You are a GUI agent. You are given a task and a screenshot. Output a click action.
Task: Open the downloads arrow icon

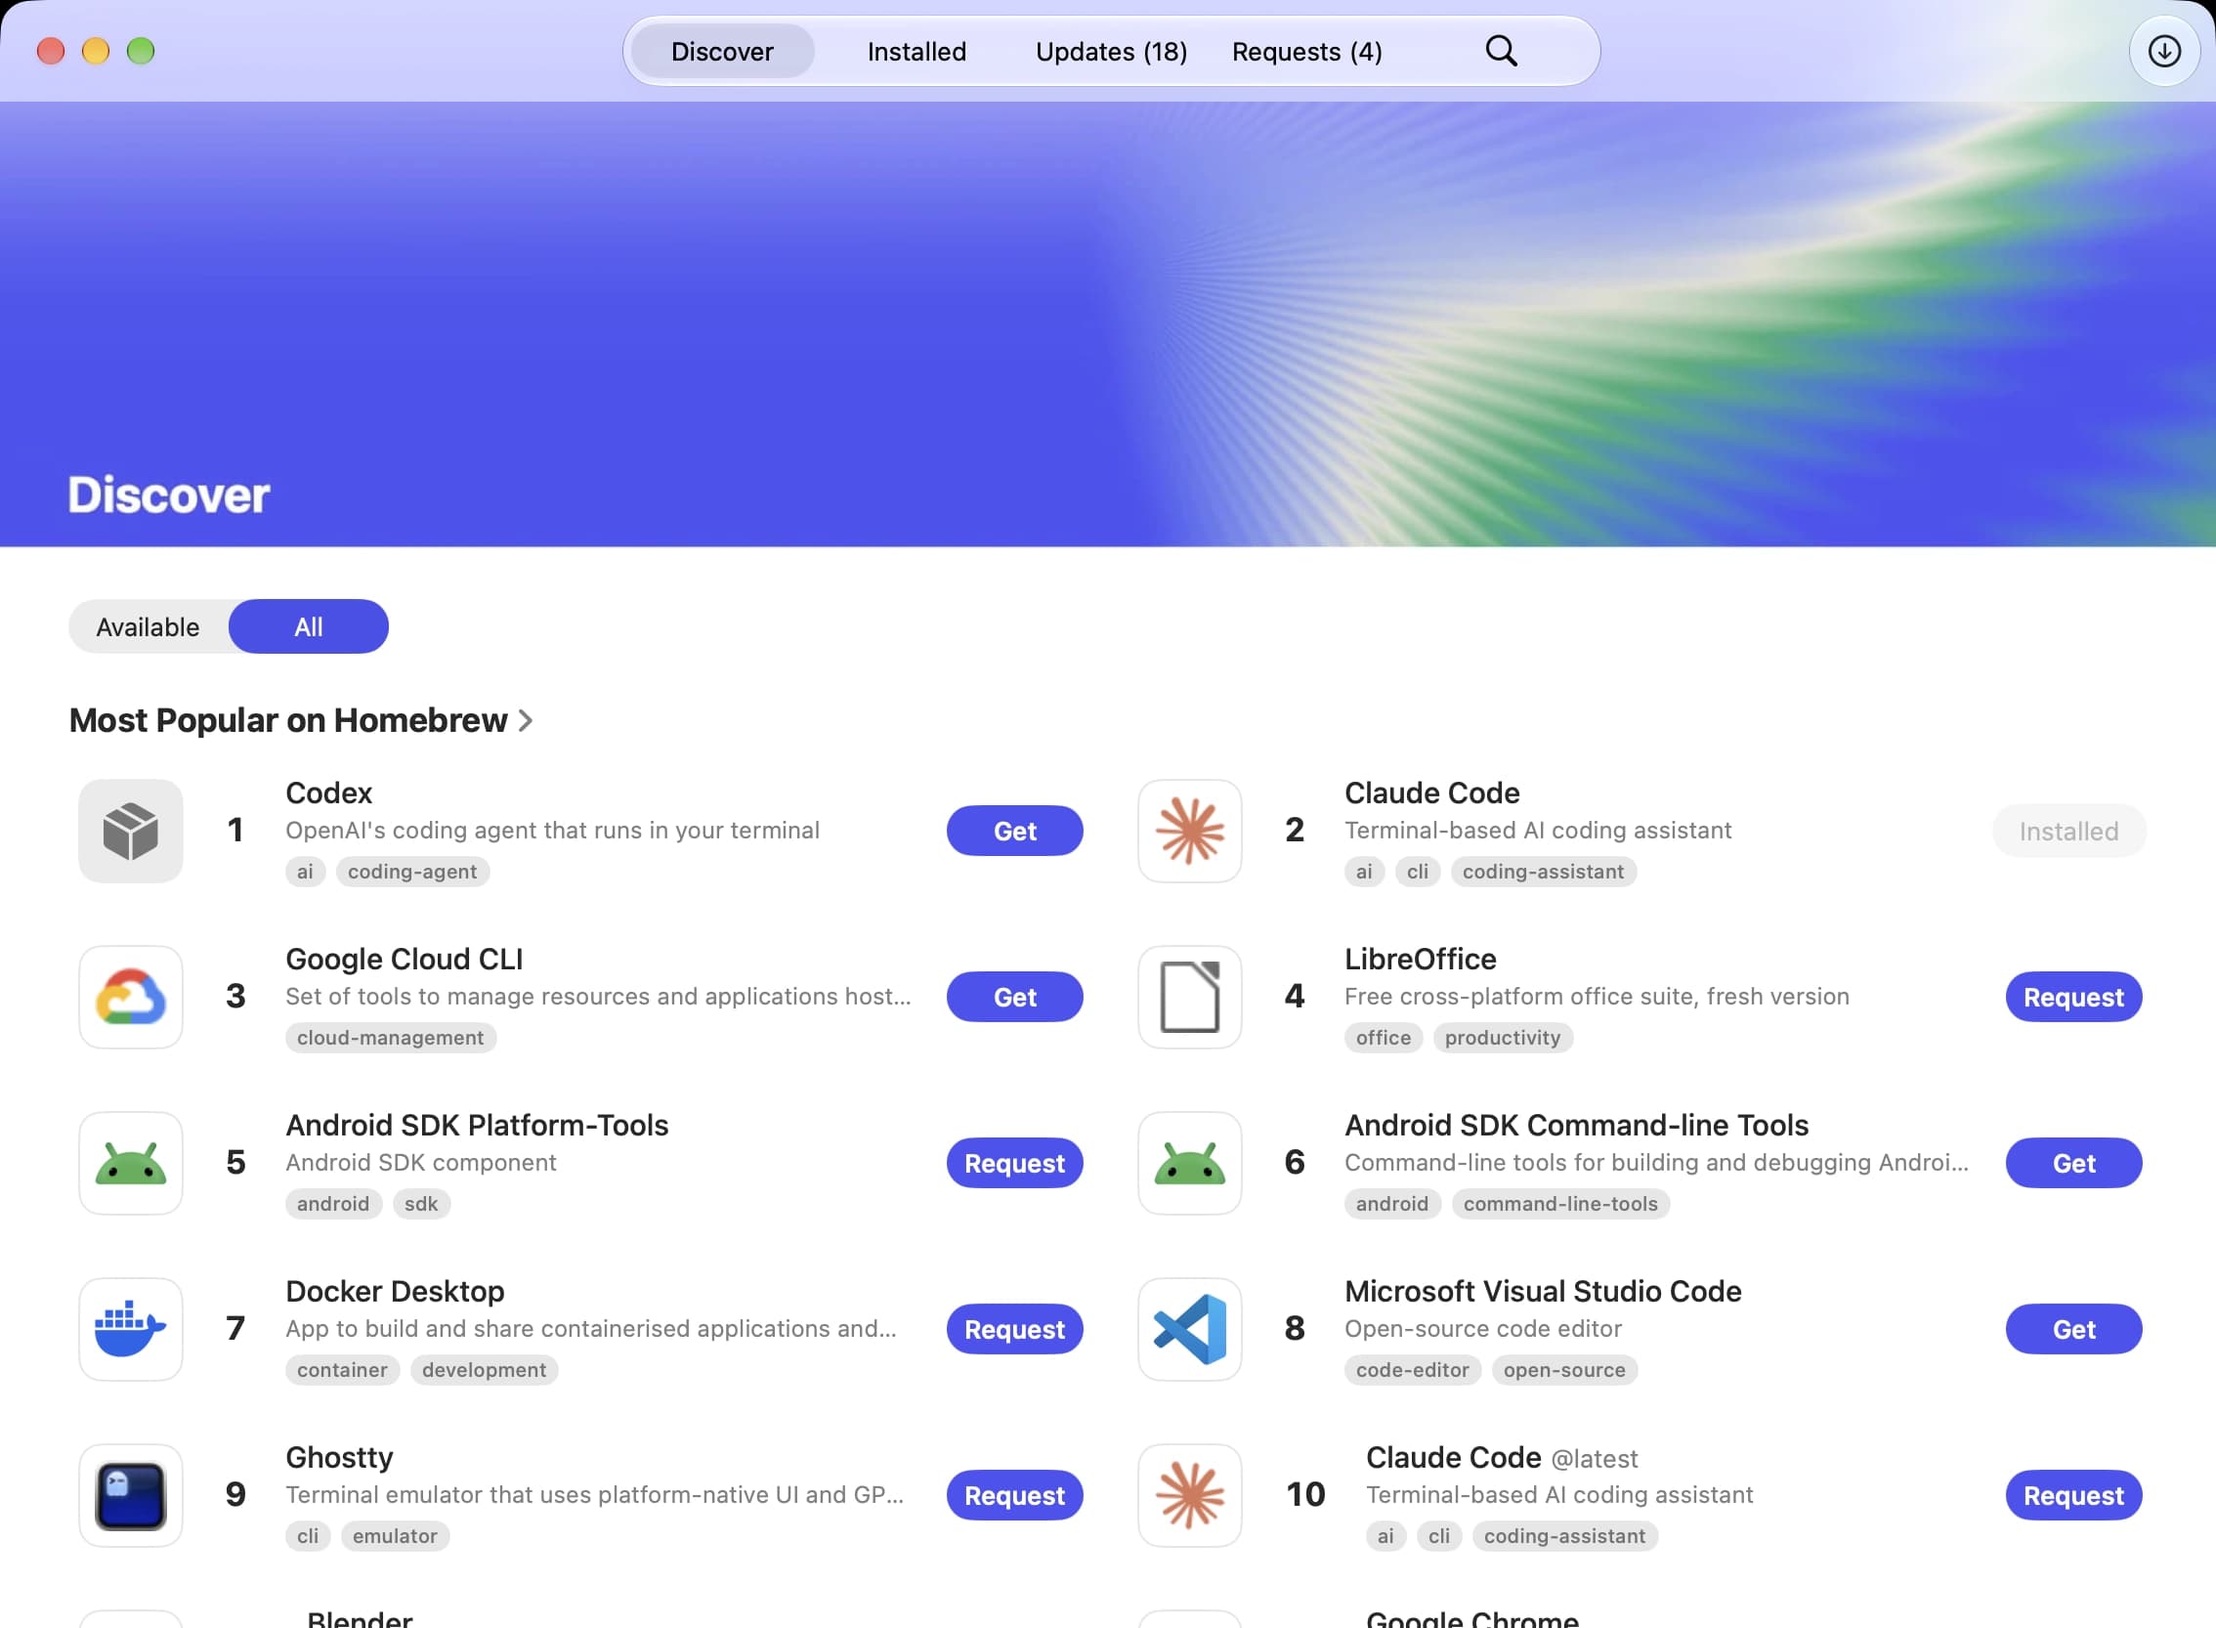[x=2164, y=51]
